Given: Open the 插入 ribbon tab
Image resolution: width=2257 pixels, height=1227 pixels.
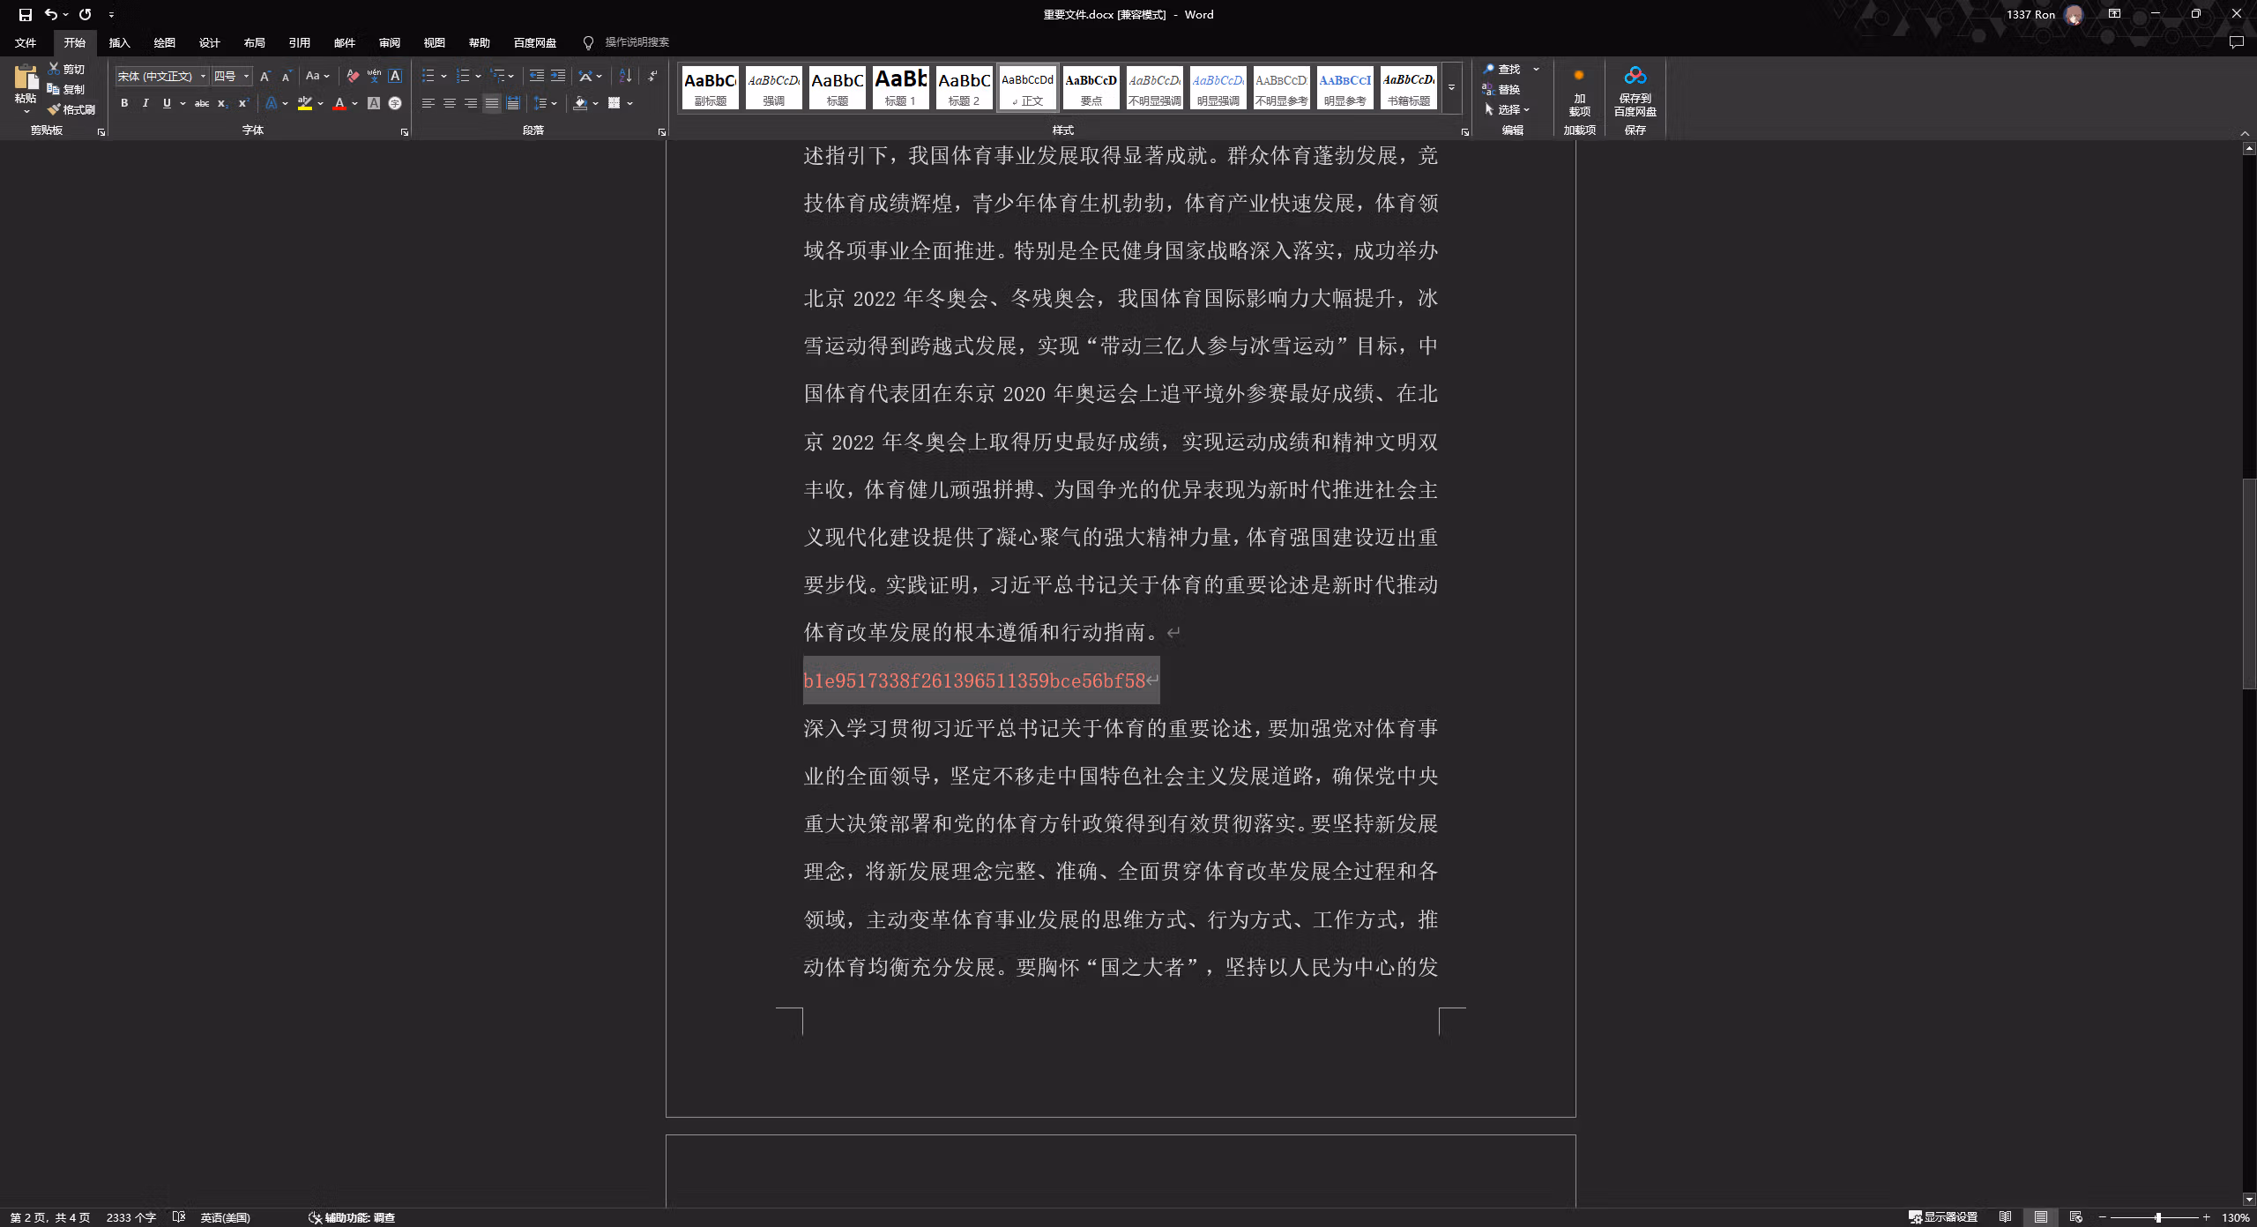Looking at the screenshot, I should [x=119, y=42].
